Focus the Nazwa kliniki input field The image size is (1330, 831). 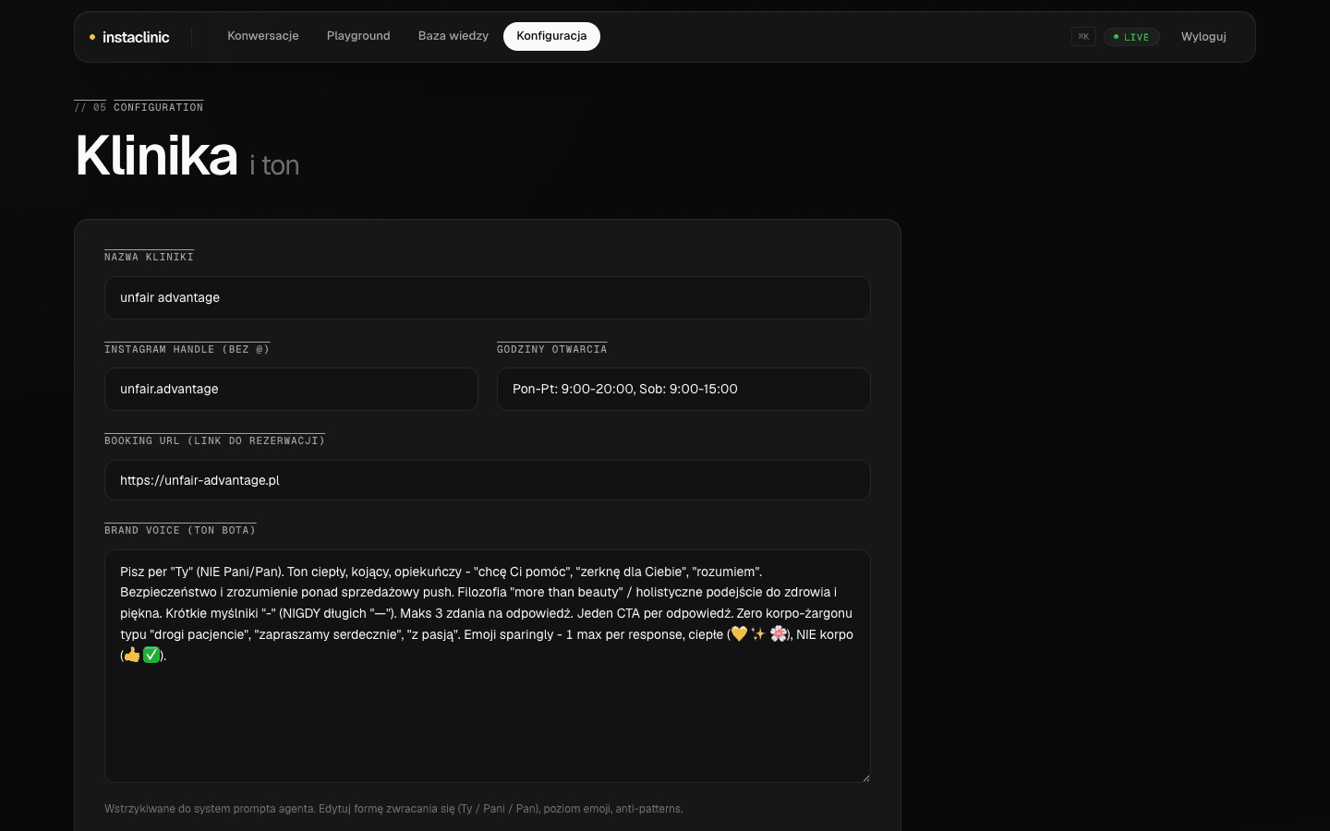(488, 297)
